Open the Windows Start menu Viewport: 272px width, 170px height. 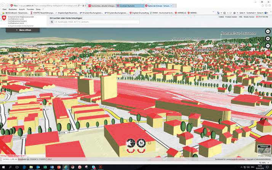tap(3, 167)
